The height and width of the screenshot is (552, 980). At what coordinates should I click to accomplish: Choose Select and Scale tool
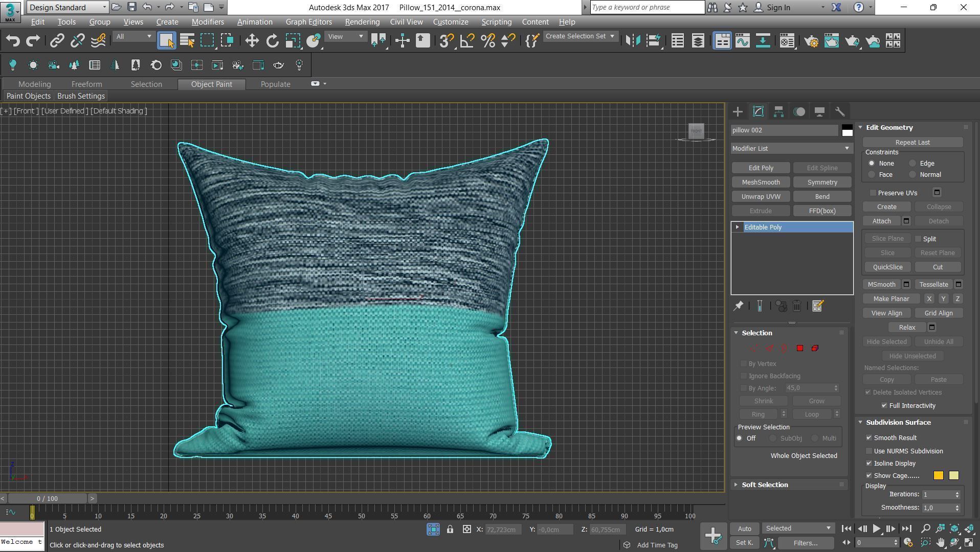point(293,41)
